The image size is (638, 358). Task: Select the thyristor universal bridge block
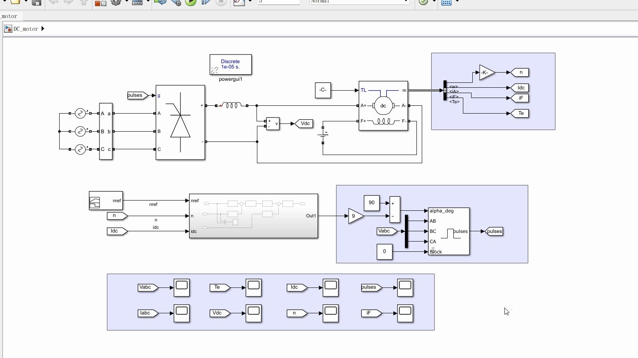point(180,122)
